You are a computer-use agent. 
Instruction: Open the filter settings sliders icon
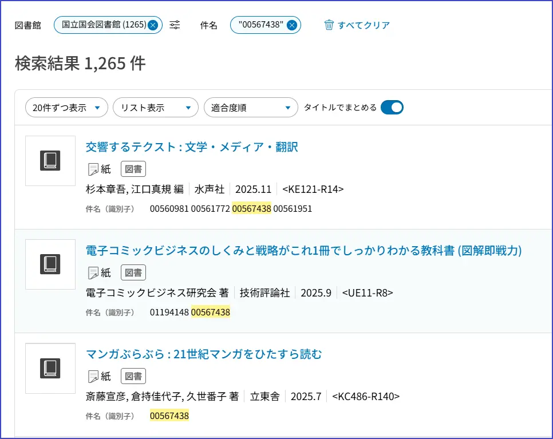point(175,25)
